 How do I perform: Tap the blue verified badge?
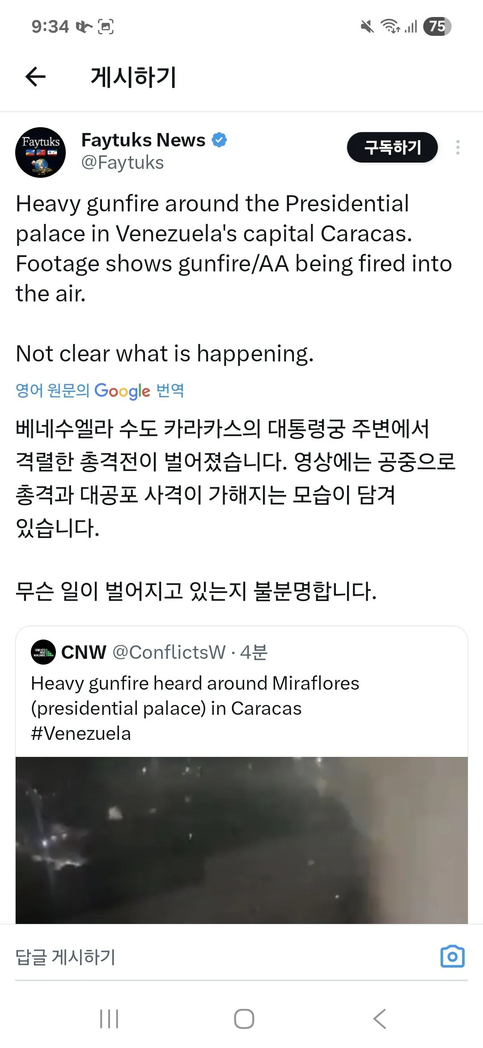[219, 140]
